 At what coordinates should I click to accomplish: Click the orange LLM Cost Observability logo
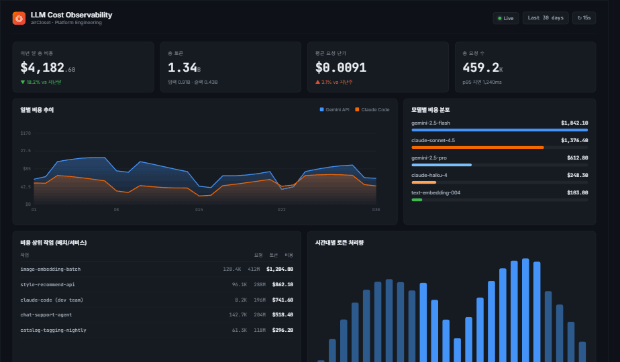(19, 18)
